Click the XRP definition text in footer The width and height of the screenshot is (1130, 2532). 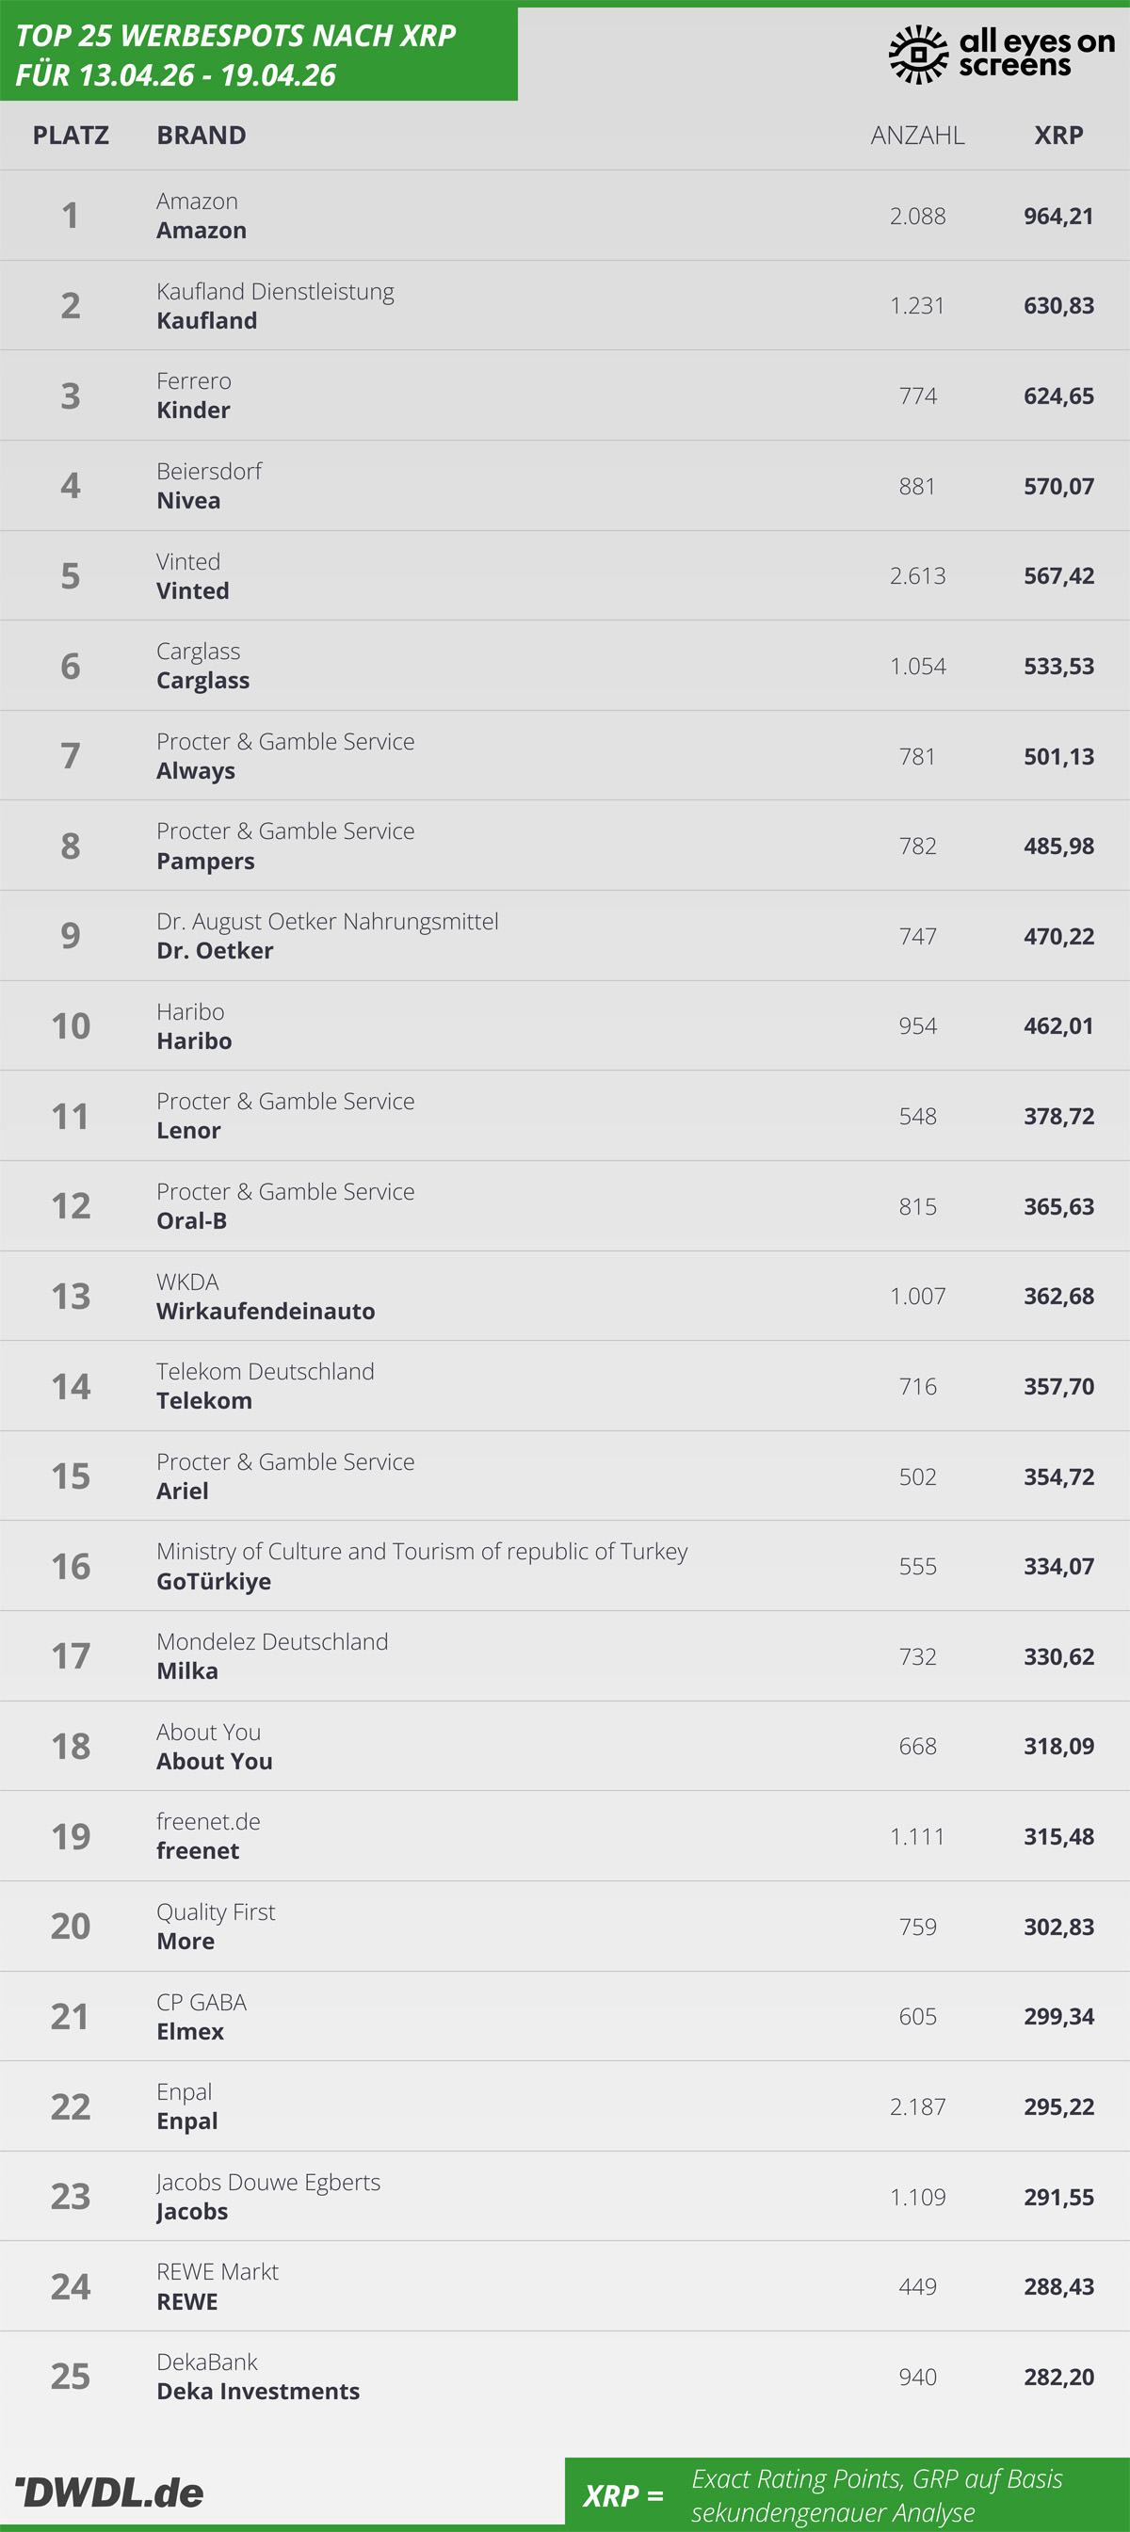coord(877,2495)
